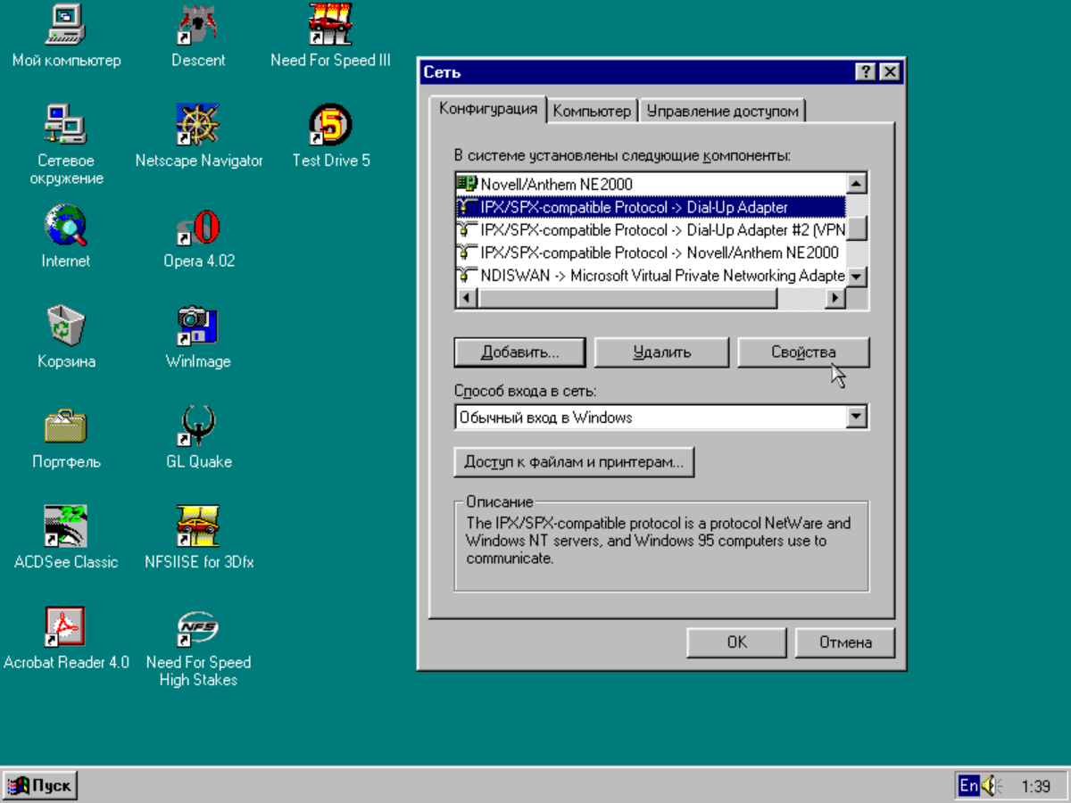Select the Test Drive 5 shortcut
The height and width of the screenshot is (803, 1071).
click(330, 128)
